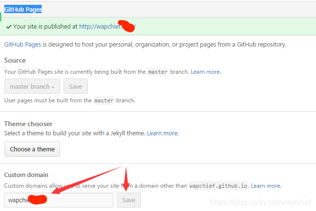Open Learn more link for custom domains
This screenshot has height=211, width=316.
266,186
